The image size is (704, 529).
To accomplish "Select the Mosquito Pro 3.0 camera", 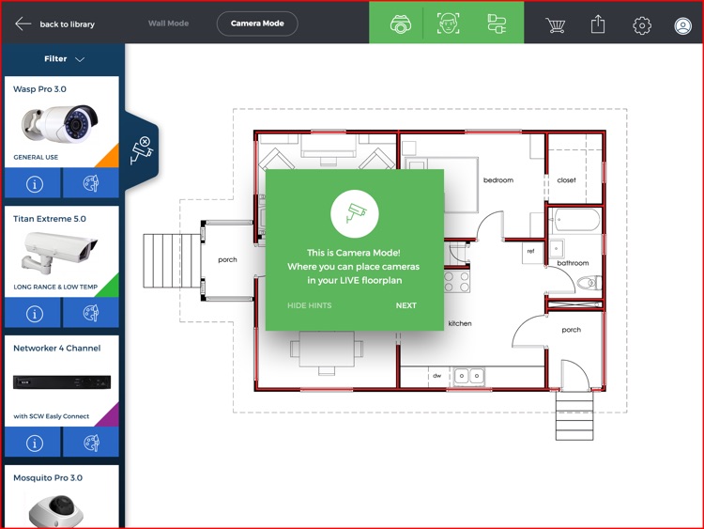I will (62, 497).
